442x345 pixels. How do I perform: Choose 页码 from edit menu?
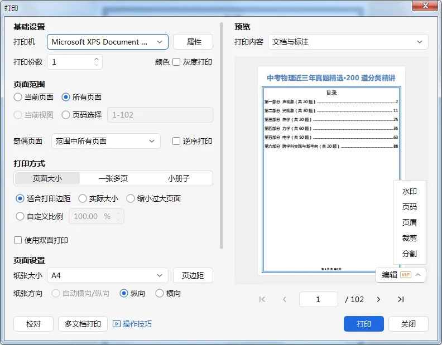tap(409, 207)
